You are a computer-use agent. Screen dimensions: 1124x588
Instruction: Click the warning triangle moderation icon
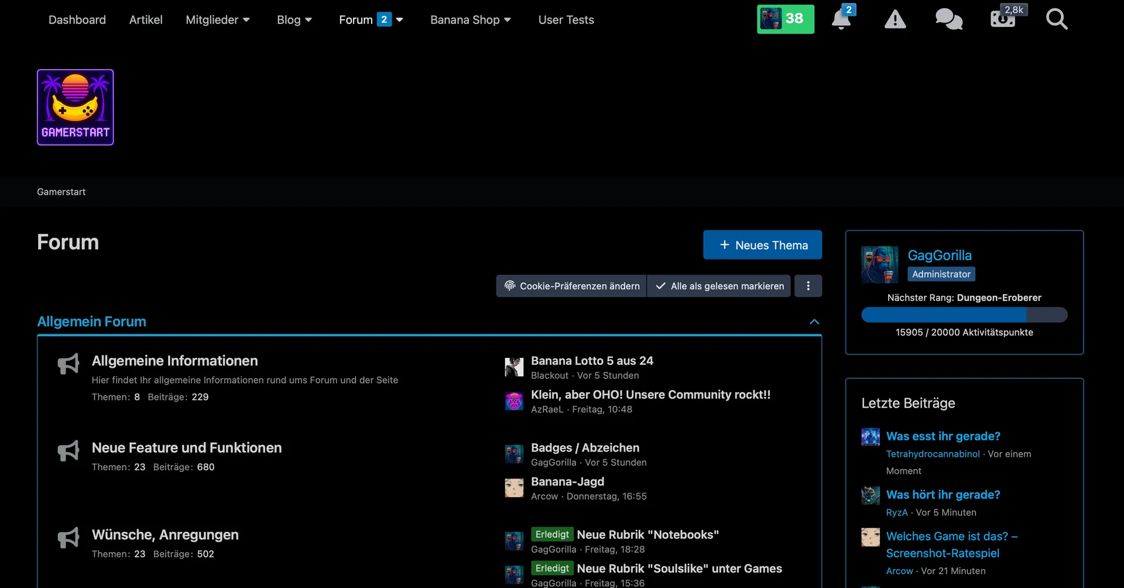[x=895, y=20]
